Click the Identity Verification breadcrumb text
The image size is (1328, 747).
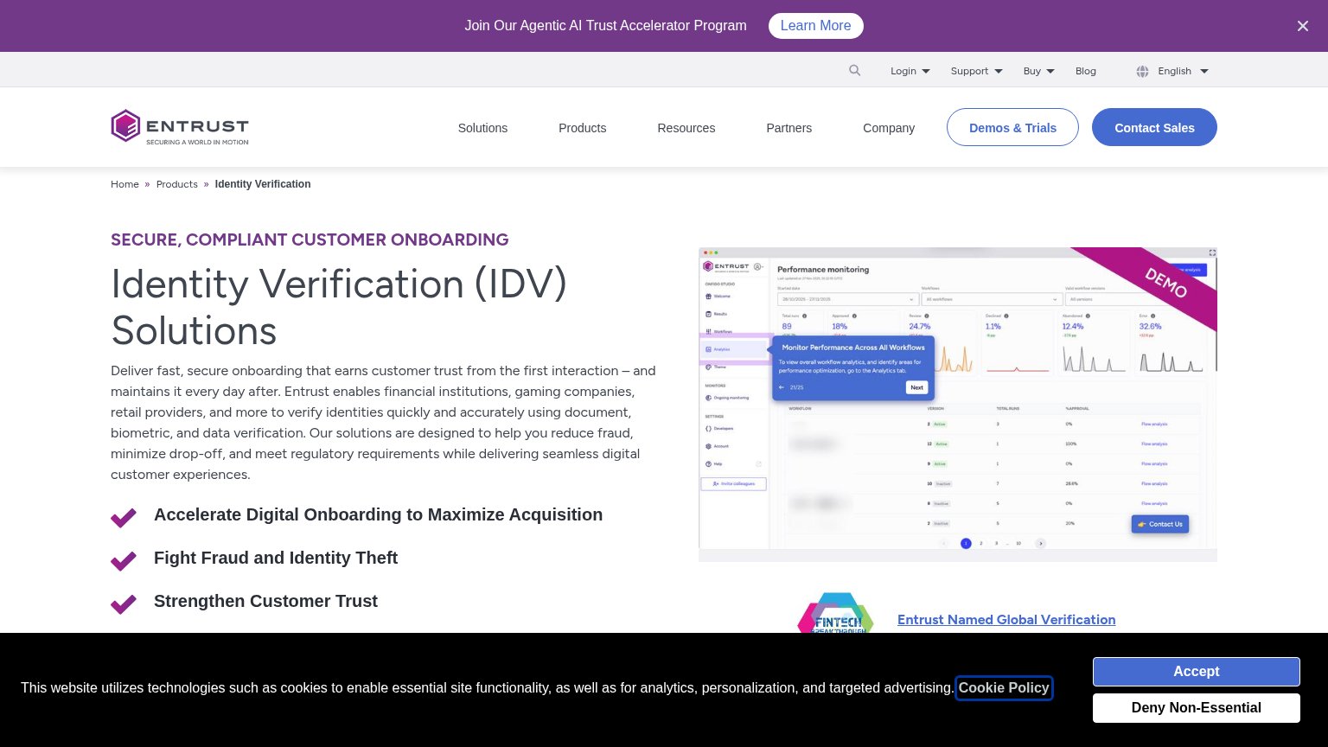(x=263, y=184)
